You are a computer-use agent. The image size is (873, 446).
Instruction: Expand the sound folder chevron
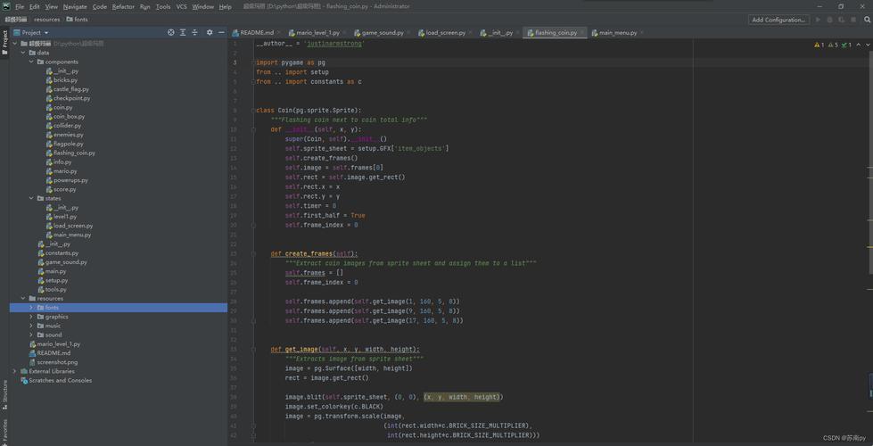click(x=32, y=334)
